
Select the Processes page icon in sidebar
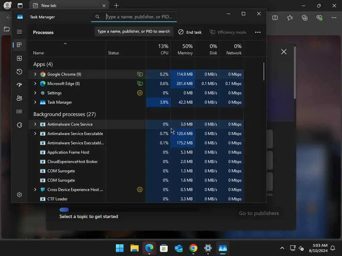coord(19,45)
